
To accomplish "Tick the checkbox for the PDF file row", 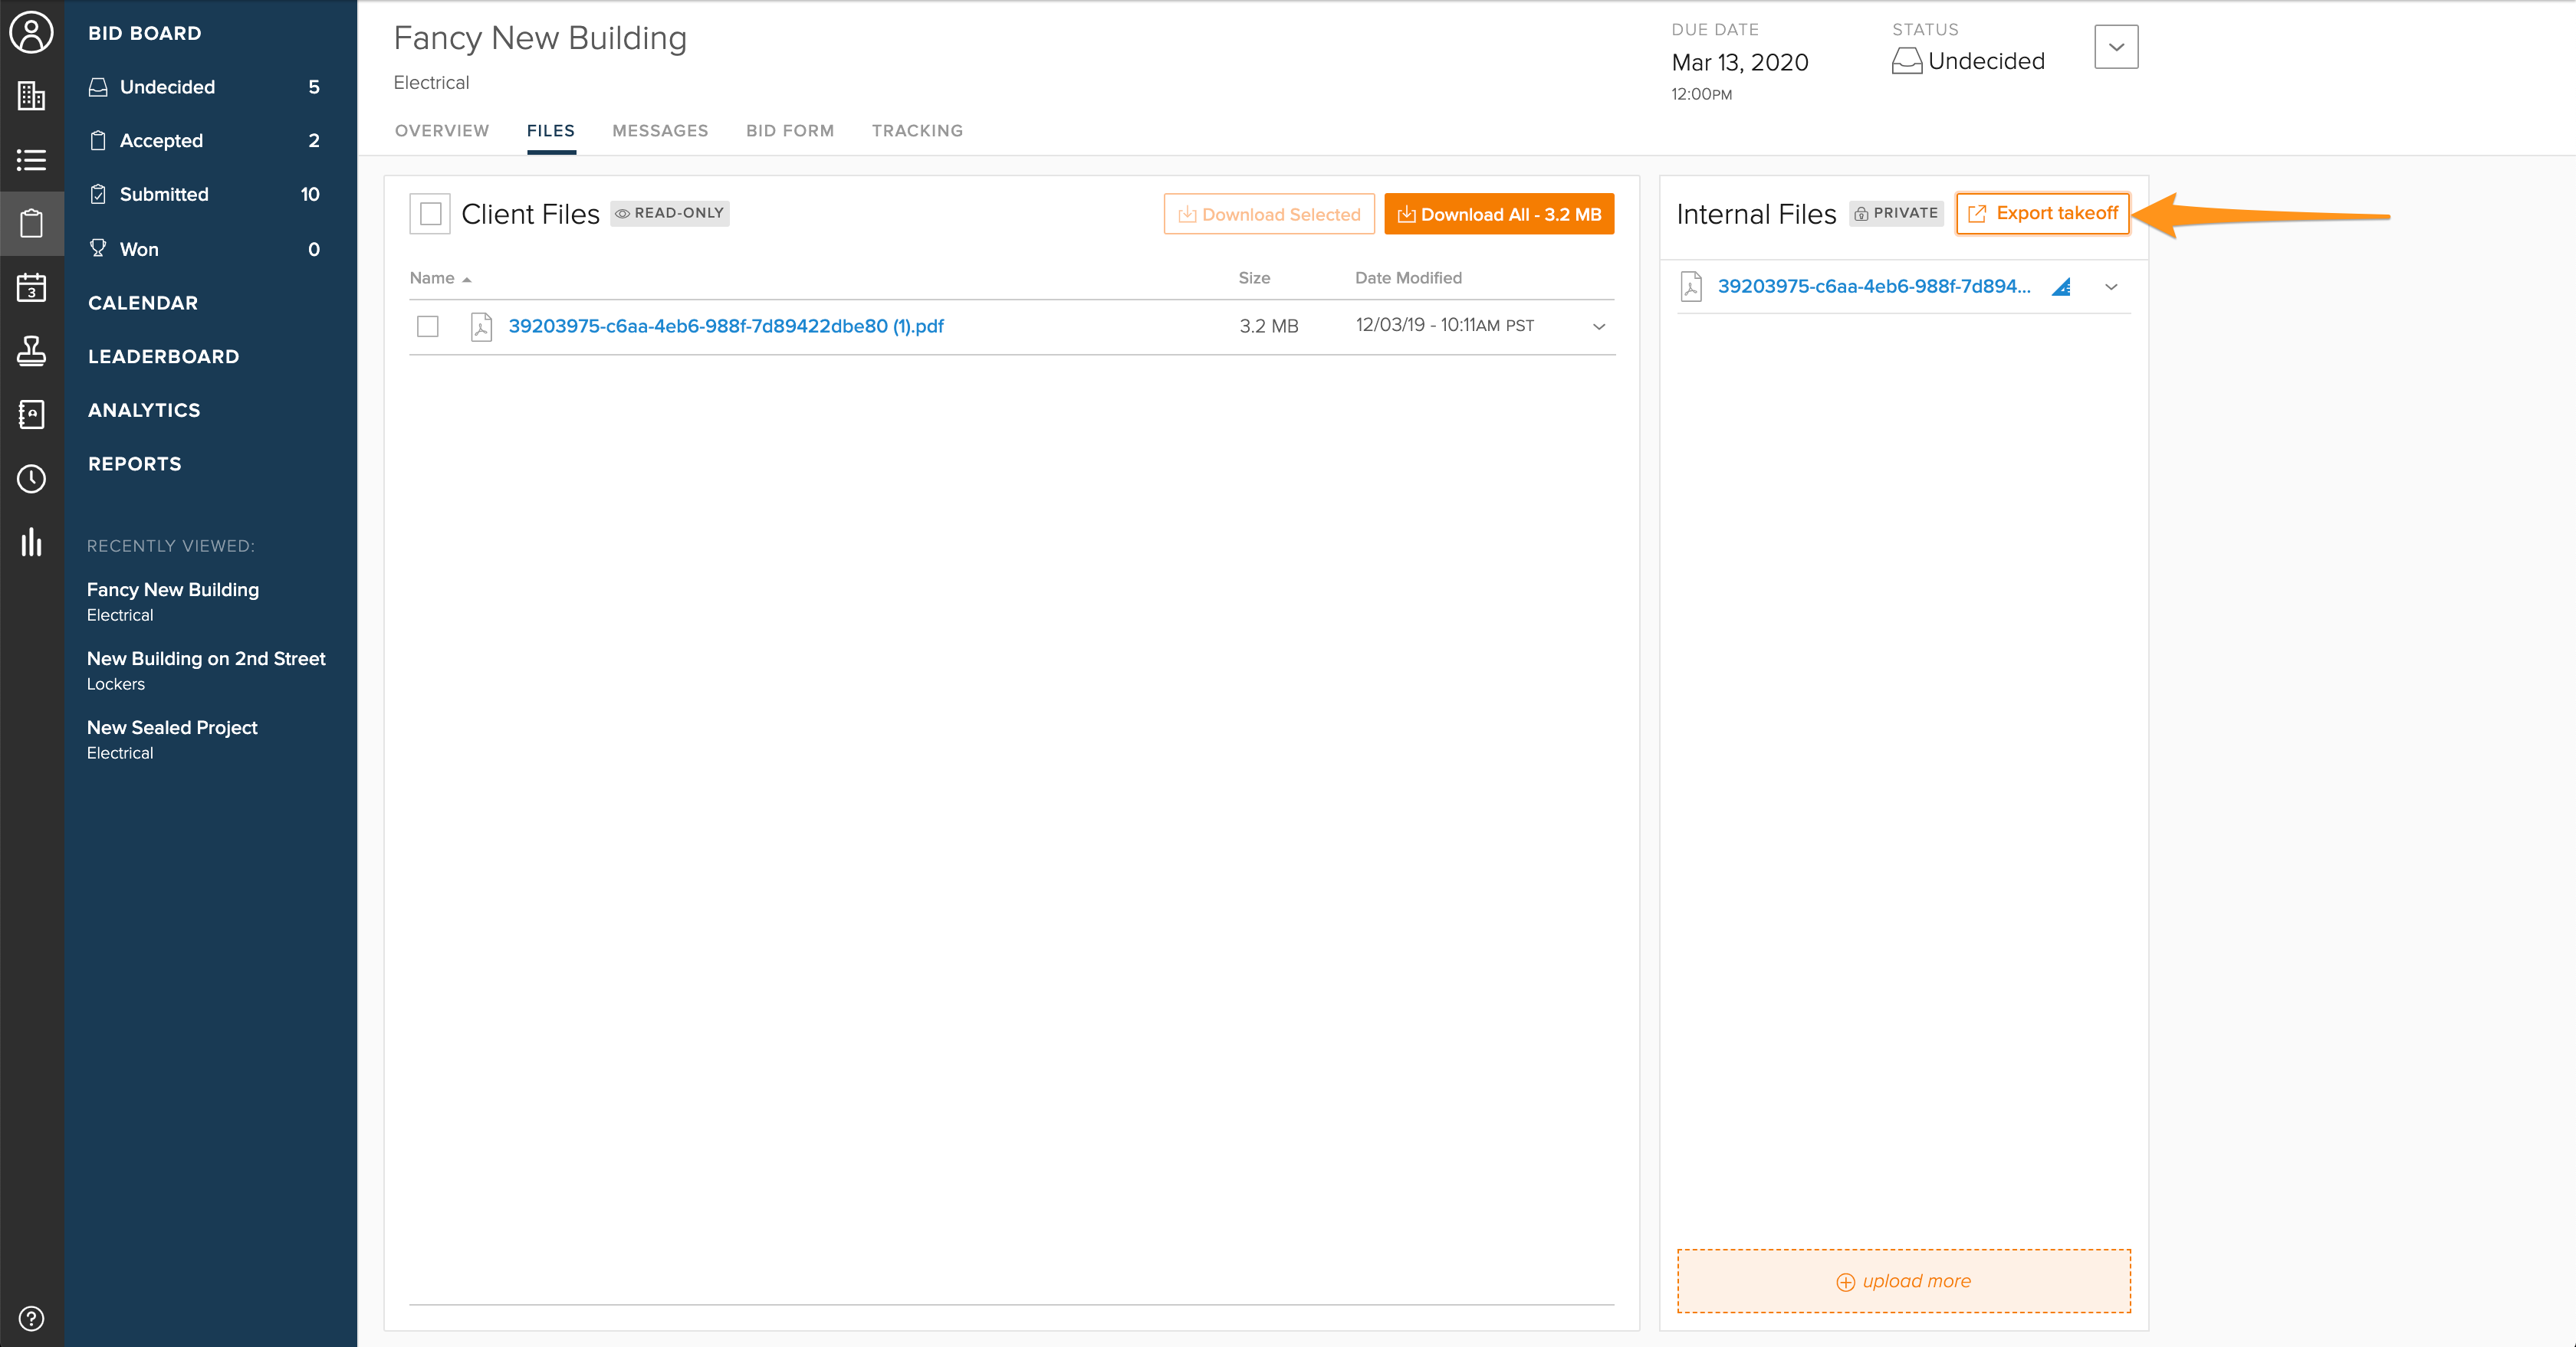I will coord(428,326).
